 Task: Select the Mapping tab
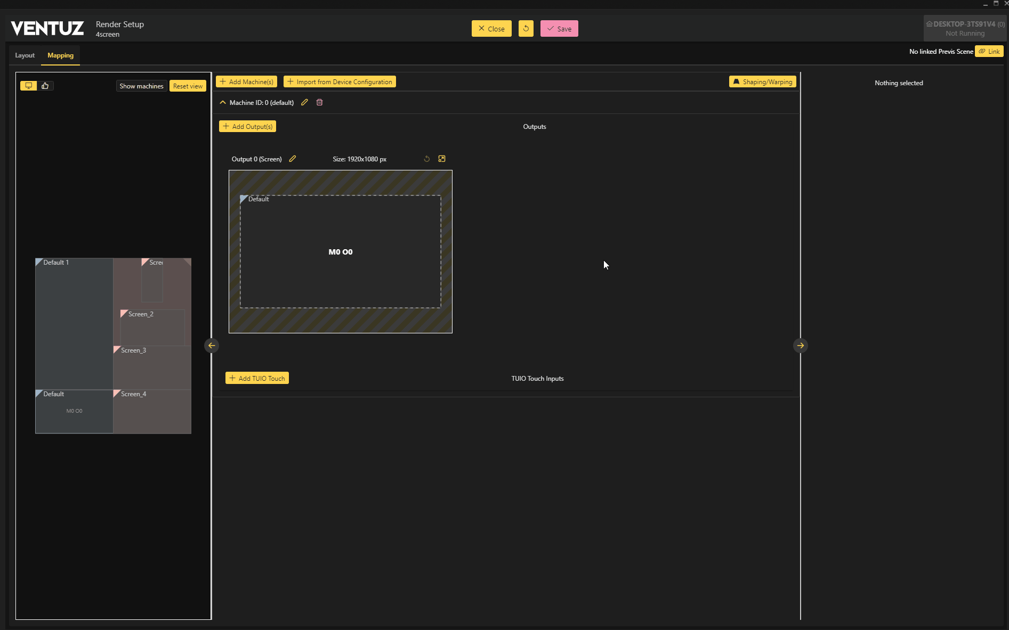pyautogui.click(x=60, y=55)
